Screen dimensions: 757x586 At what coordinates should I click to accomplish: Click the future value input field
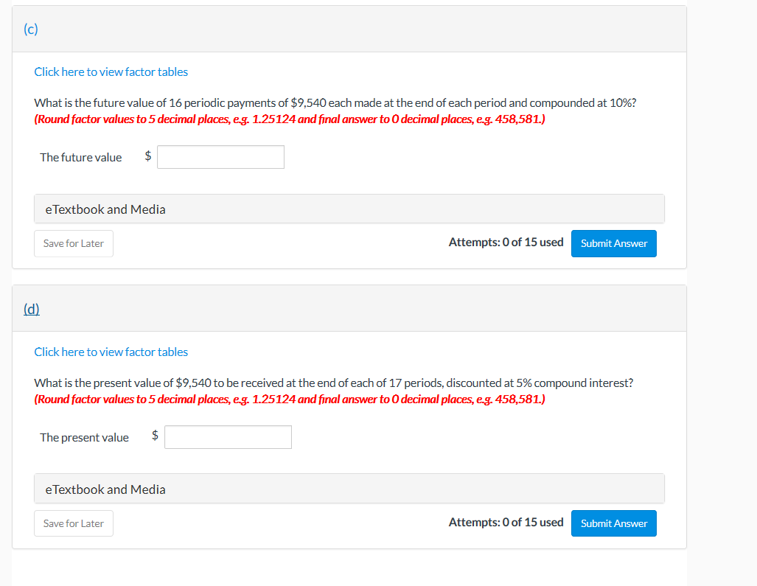(220, 157)
